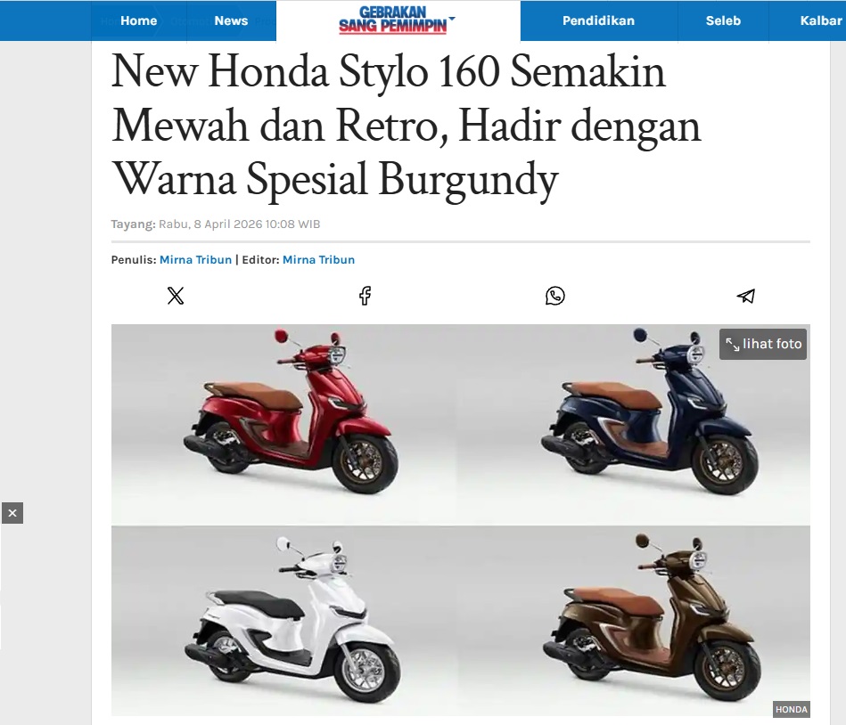Open the Pendidikan section
Image resolution: width=846 pixels, height=725 pixels.
click(x=598, y=20)
